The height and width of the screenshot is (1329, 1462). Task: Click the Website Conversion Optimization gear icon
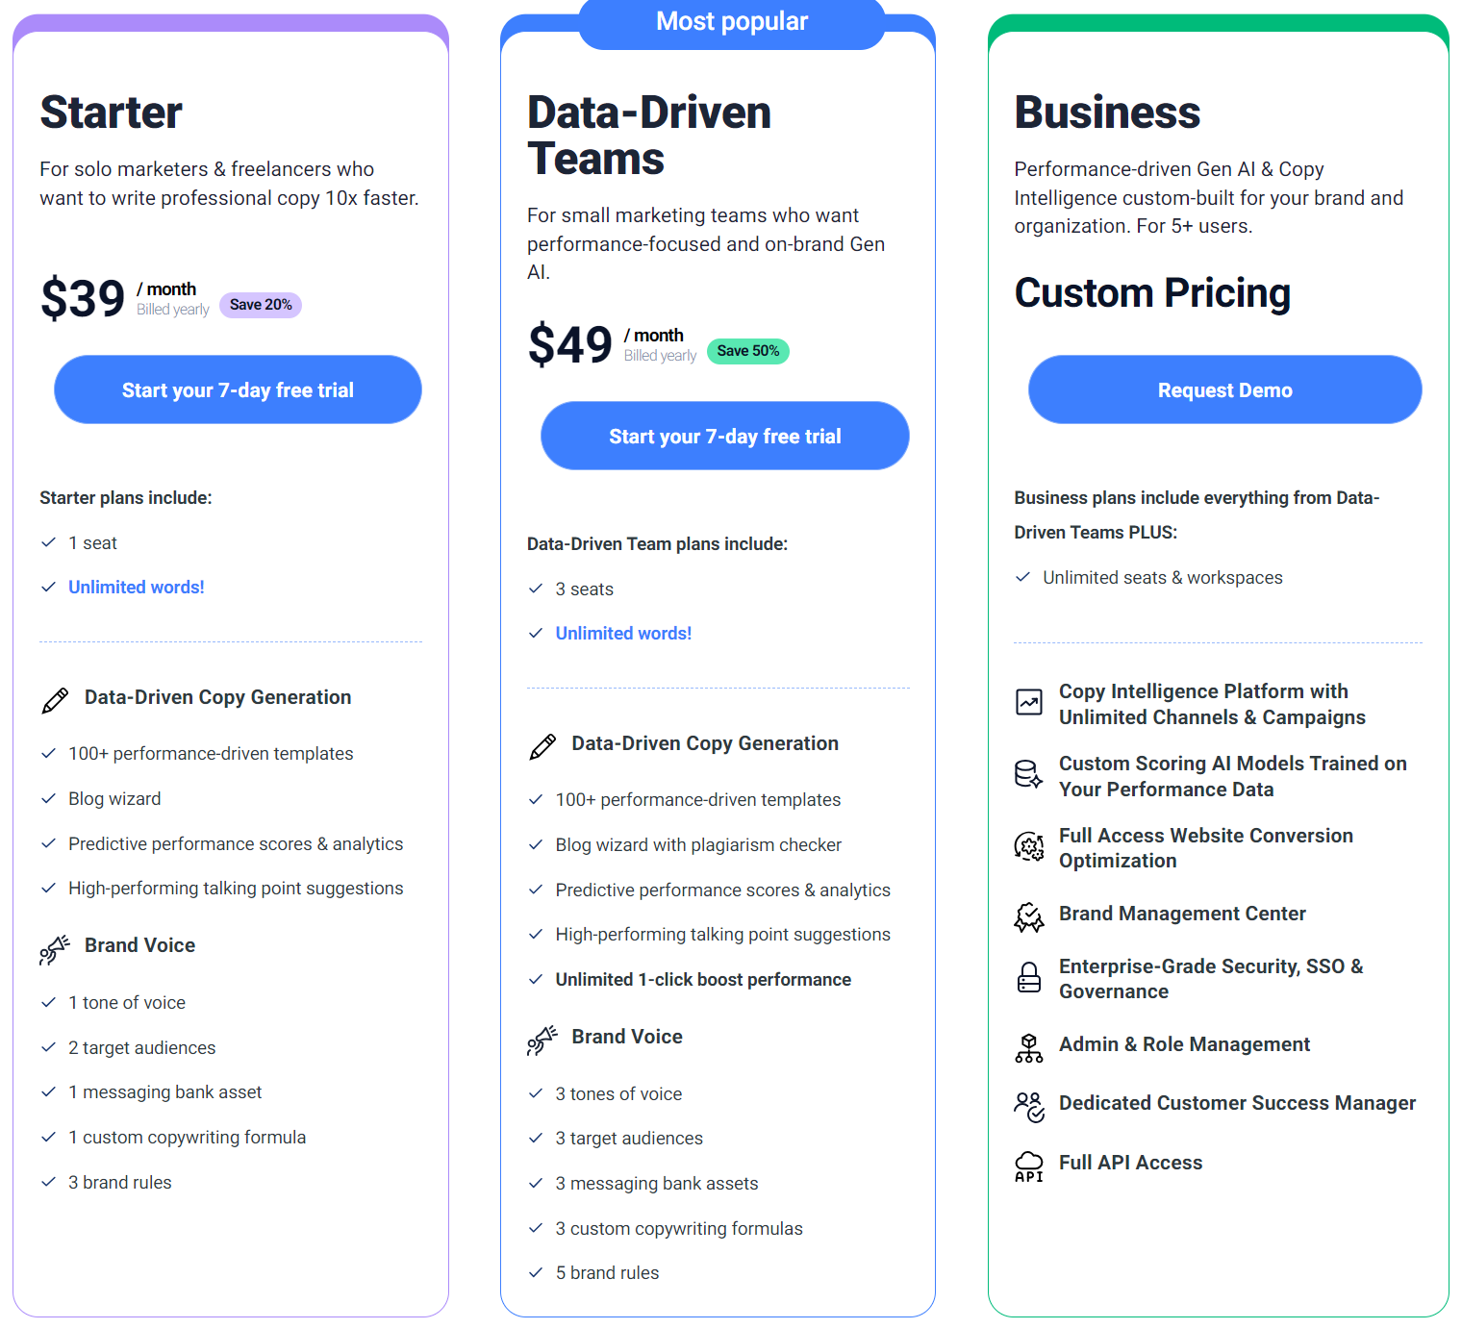[x=1029, y=846]
